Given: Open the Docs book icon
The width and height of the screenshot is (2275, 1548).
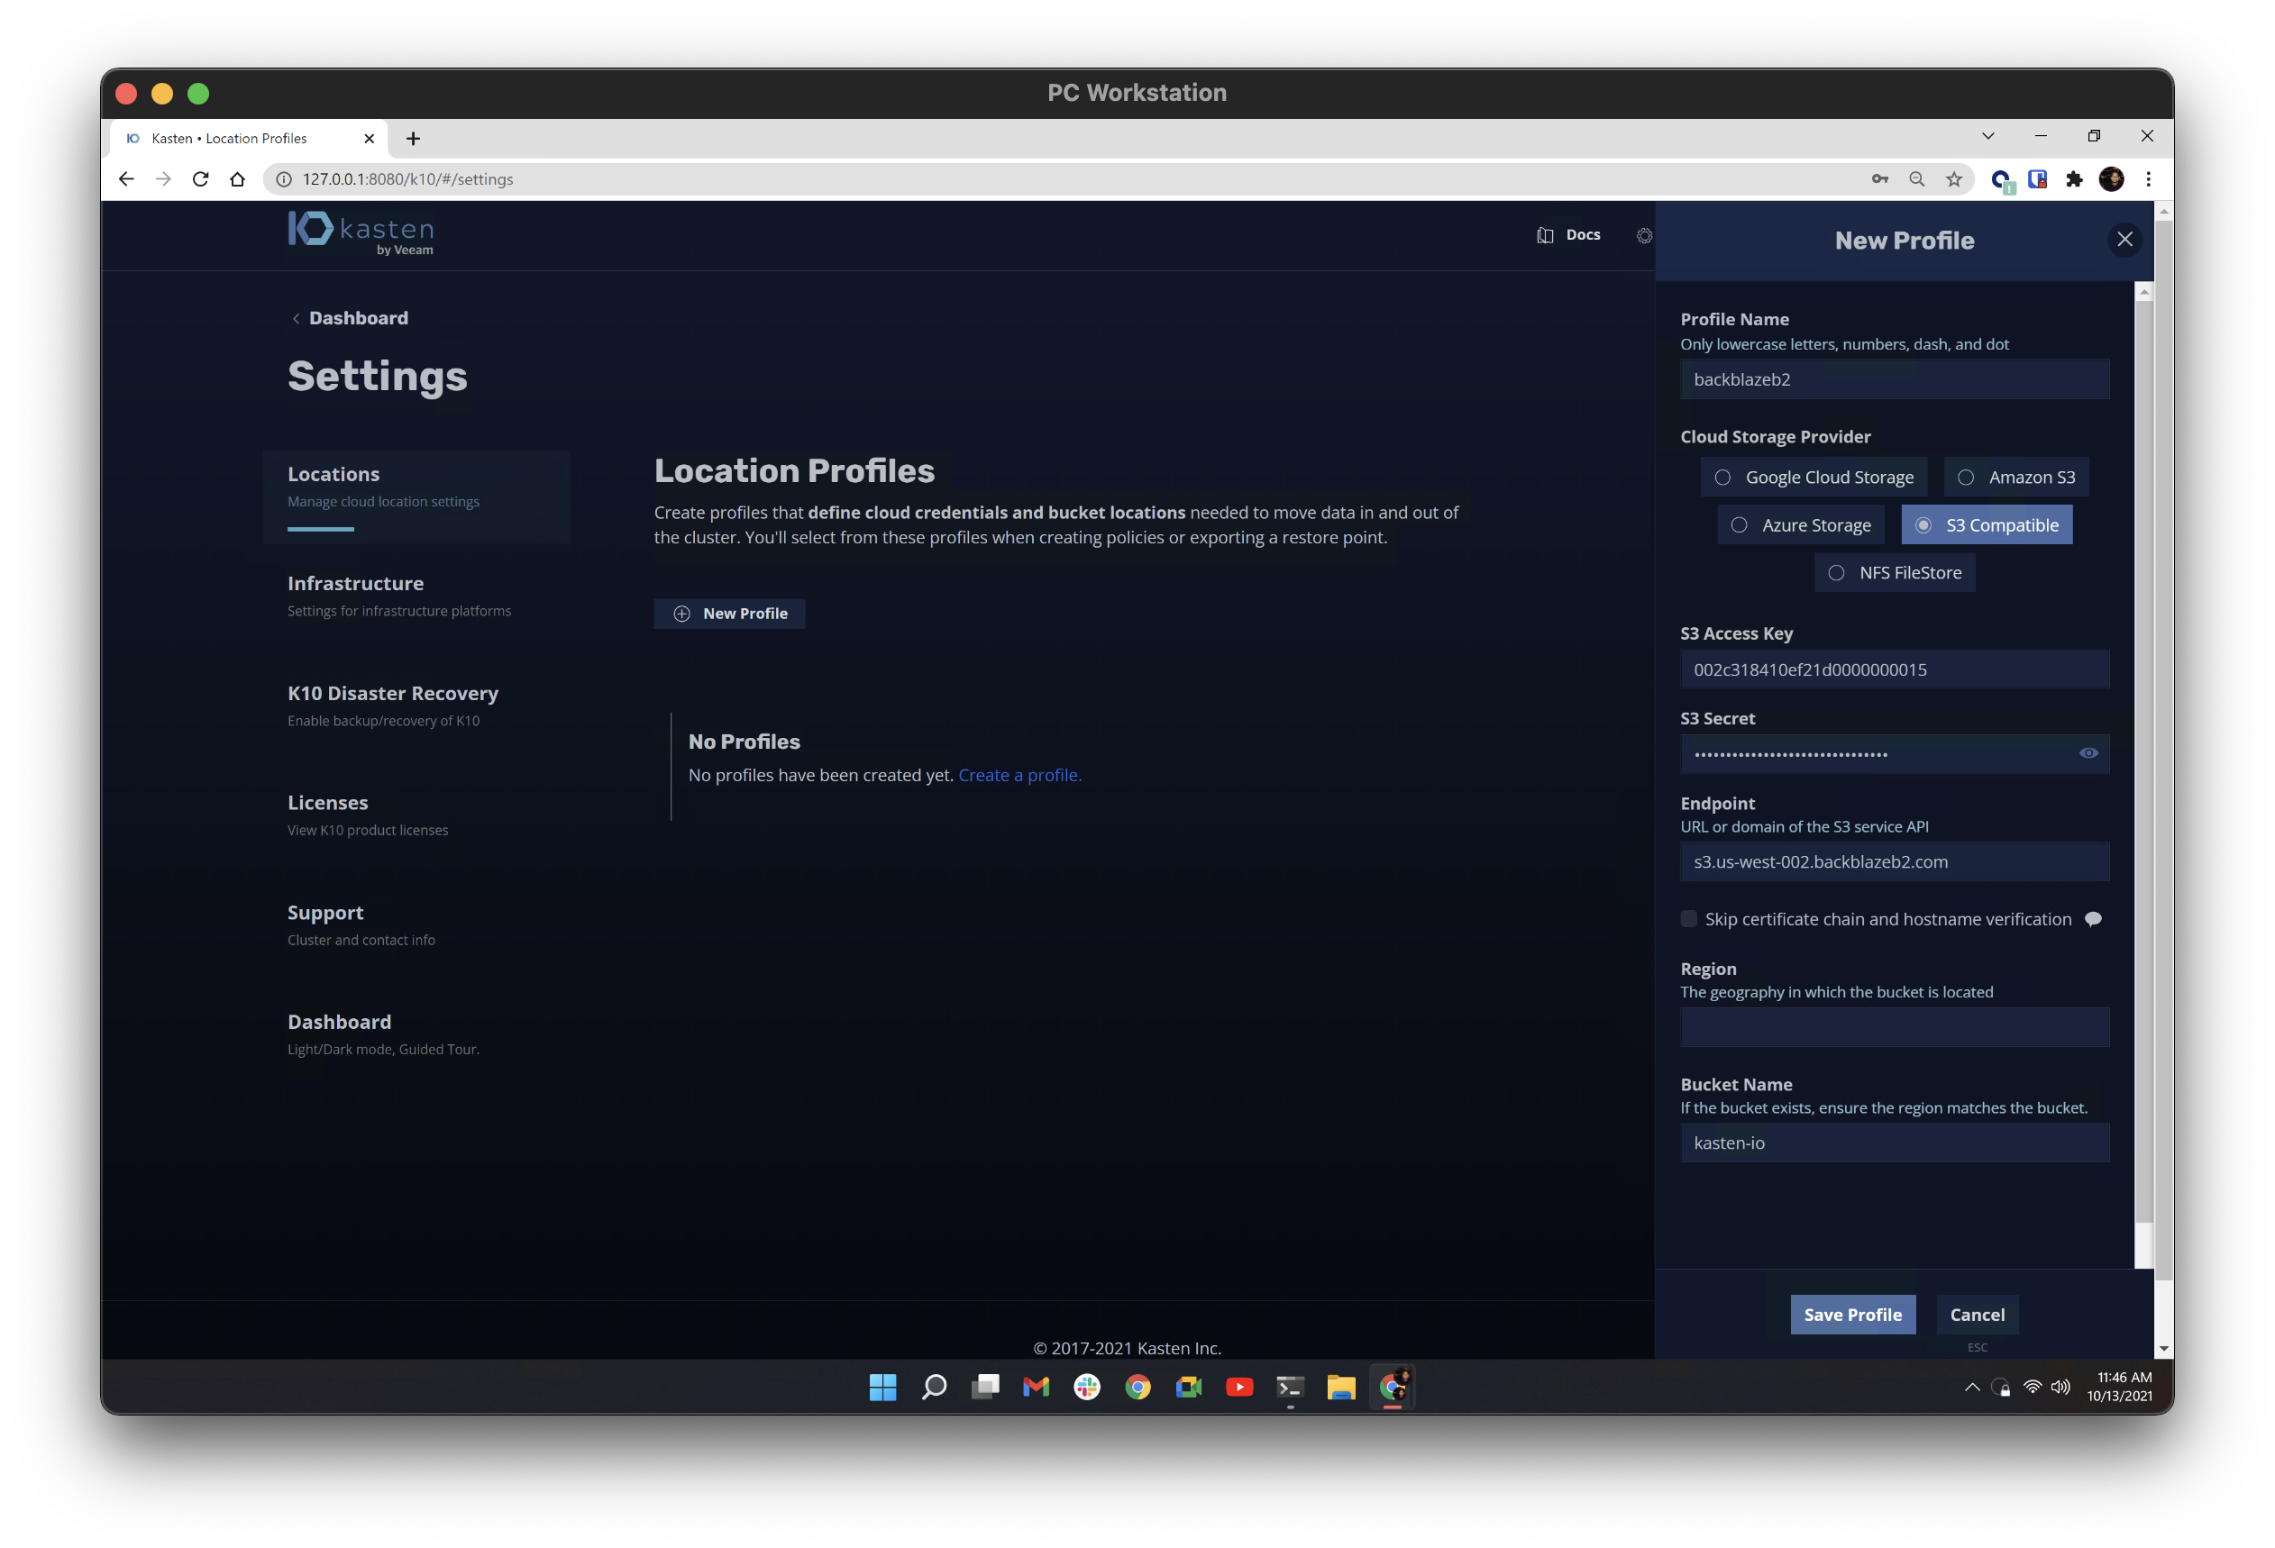Looking at the screenshot, I should (x=1545, y=235).
